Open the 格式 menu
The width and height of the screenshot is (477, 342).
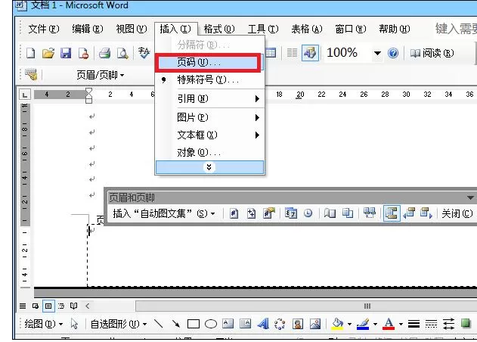(x=219, y=29)
